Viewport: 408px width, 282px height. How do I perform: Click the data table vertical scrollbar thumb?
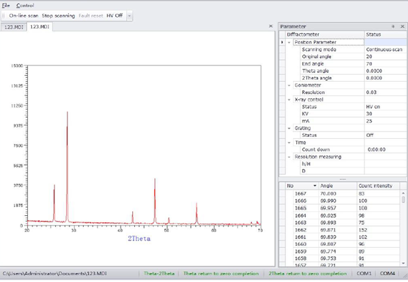tap(403, 200)
